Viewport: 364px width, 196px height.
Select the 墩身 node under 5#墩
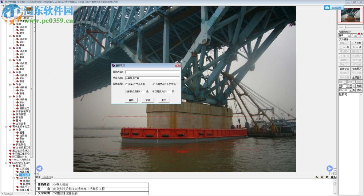(22, 93)
